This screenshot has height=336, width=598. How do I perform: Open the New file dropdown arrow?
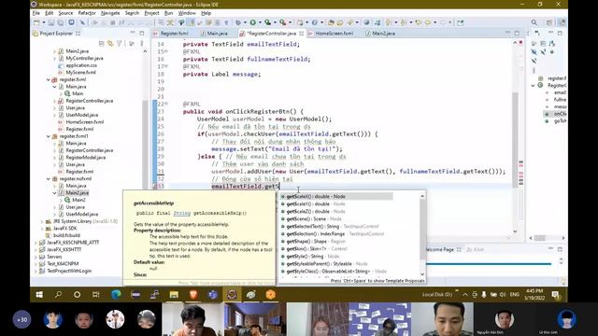43,22
